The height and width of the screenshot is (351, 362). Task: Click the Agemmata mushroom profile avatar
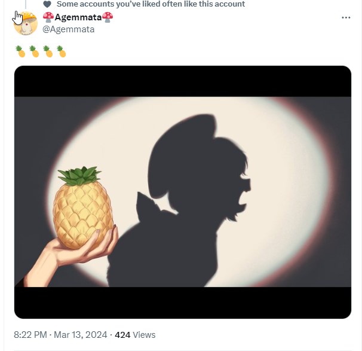pyautogui.click(x=26, y=23)
